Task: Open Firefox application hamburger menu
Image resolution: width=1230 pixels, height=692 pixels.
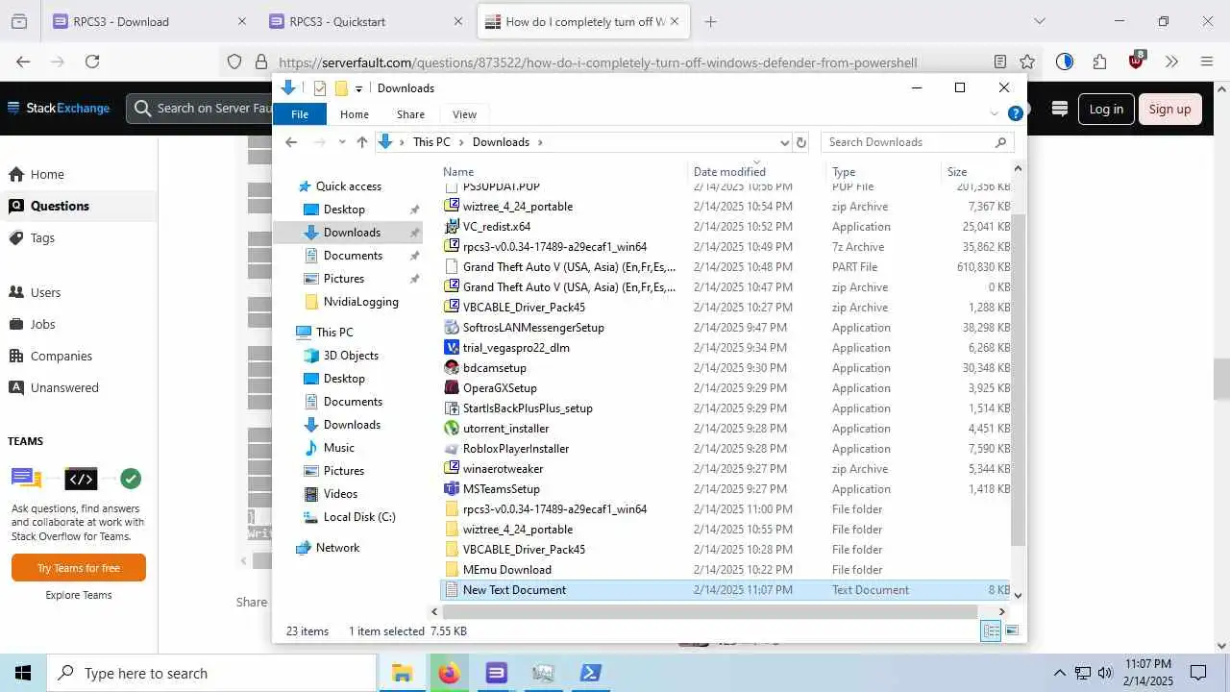Action: click(1207, 62)
